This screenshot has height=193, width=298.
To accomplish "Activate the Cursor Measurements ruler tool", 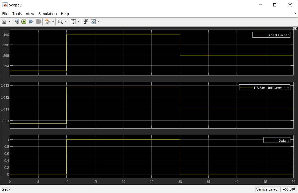I will coord(93,21).
